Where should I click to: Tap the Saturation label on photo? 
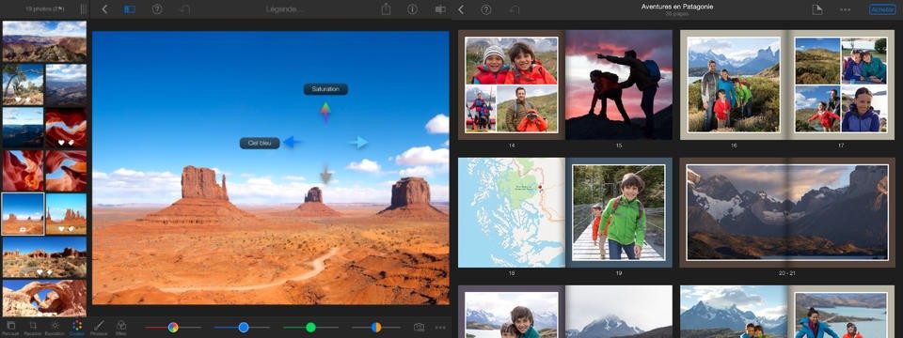325,89
